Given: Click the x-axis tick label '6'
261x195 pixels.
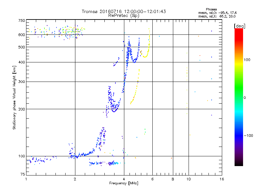Looking at the screenshot, I should [152, 179].
